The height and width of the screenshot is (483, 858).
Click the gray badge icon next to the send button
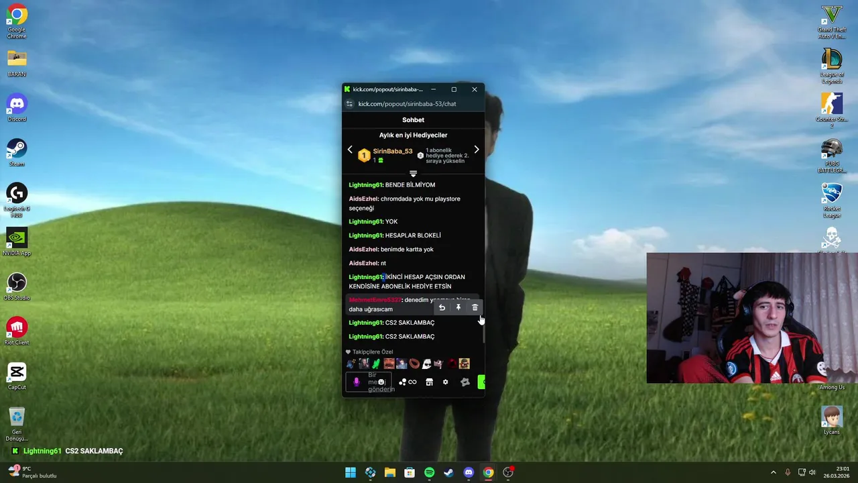coord(465,382)
